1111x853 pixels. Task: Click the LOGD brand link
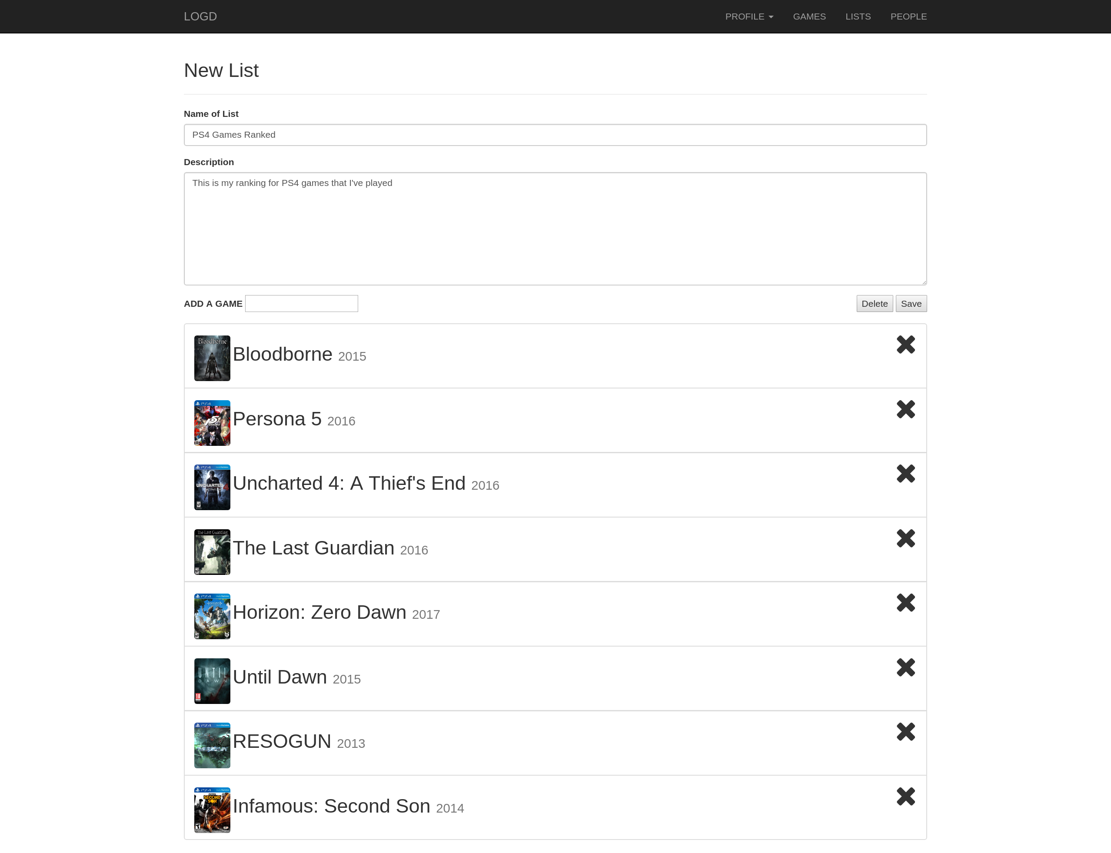click(x=200, y=17)
